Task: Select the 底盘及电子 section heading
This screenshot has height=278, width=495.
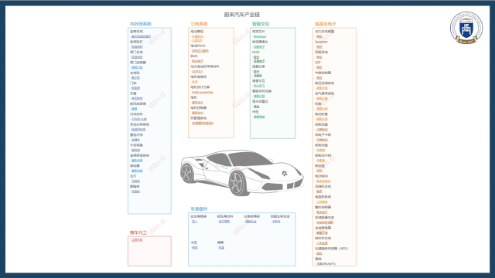Action: click(x=326, y=24)
